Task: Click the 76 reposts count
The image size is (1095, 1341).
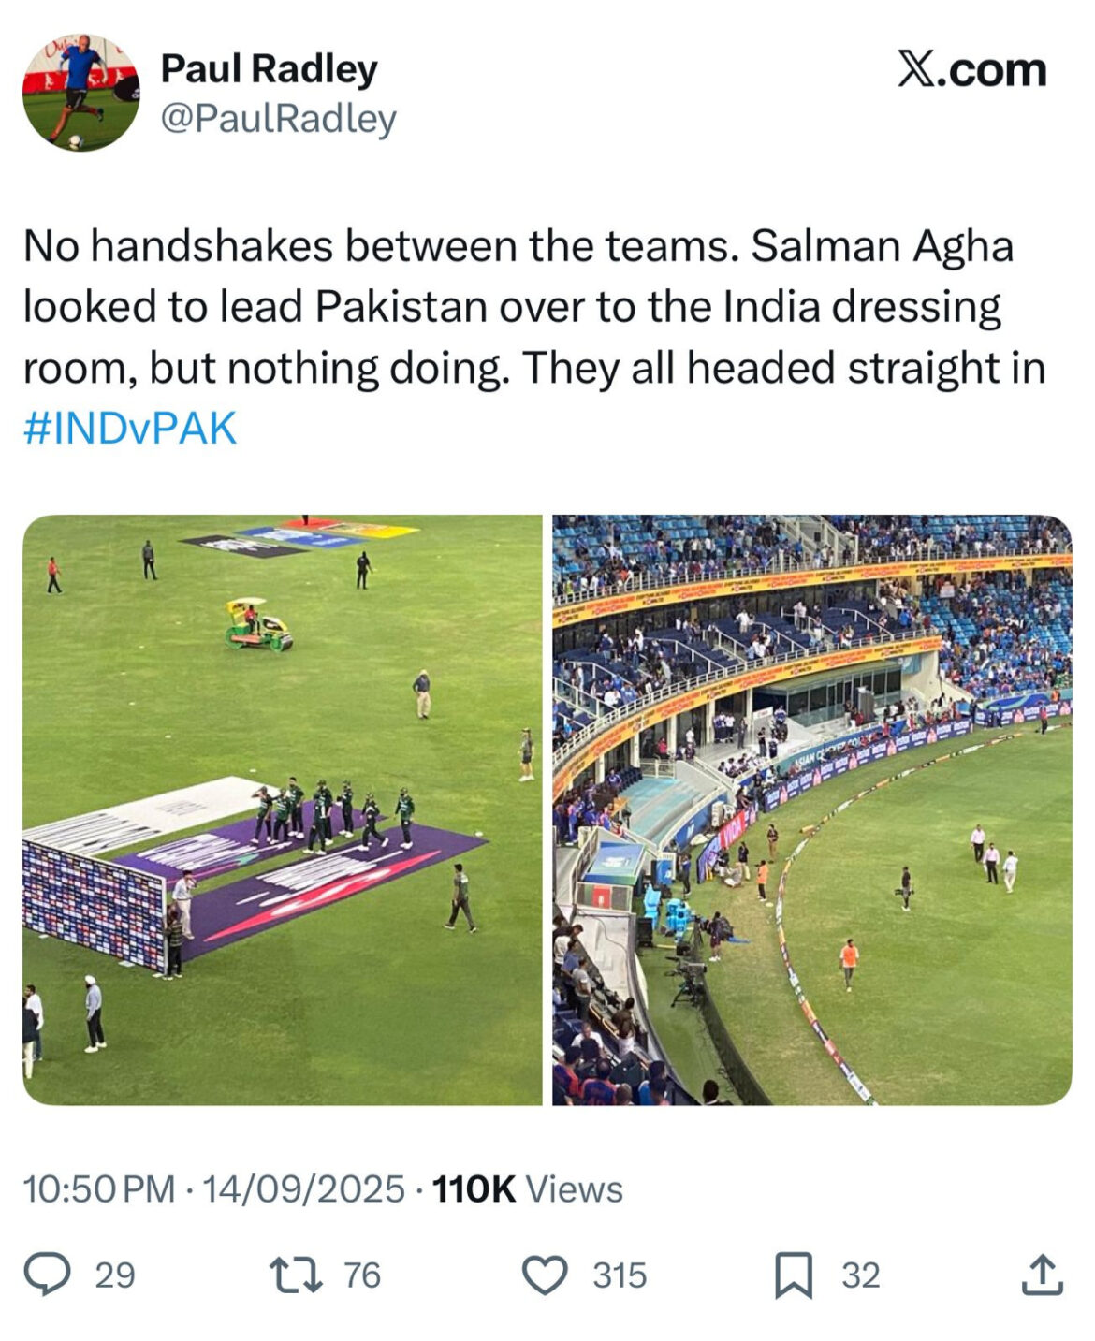Action: click(x=359, y=1273)
